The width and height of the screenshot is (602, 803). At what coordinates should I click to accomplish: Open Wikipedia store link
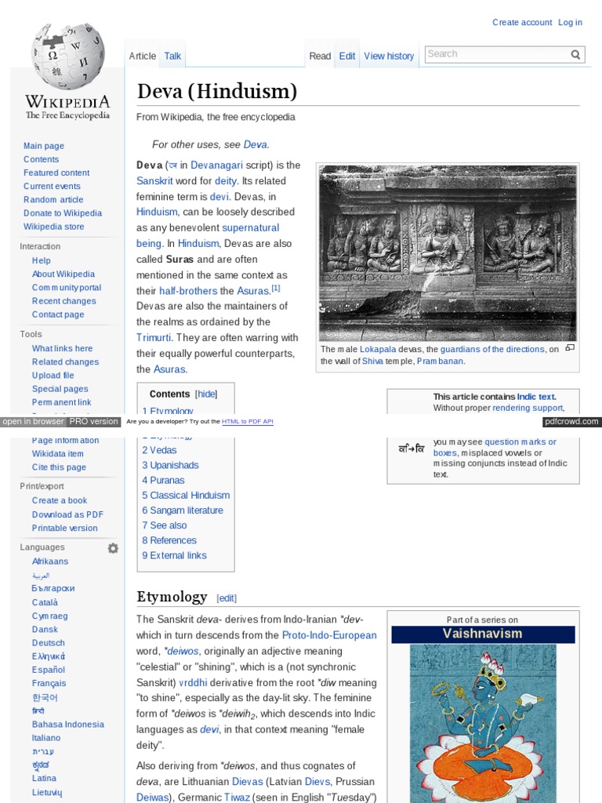(54, 227)
